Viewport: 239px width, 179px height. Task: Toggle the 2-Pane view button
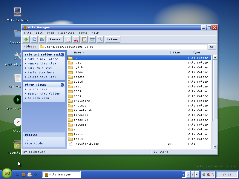[x=112, y=39]
